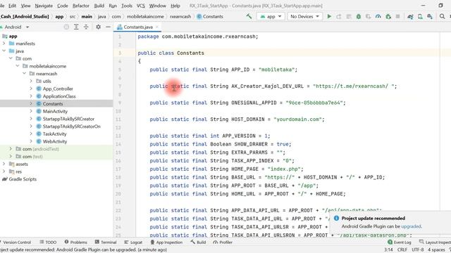
Task: Open the No Devices selector dropdown
Action: pyautogui.click(x=304, y=16)
